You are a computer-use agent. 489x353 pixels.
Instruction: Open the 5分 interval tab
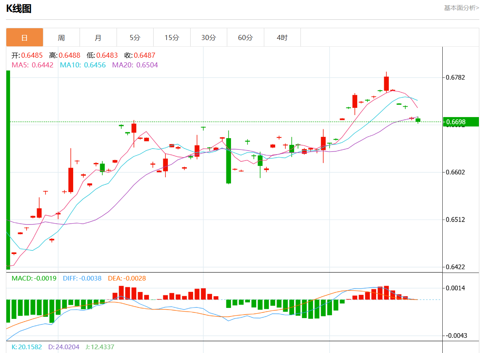click(x=135, y=37)
